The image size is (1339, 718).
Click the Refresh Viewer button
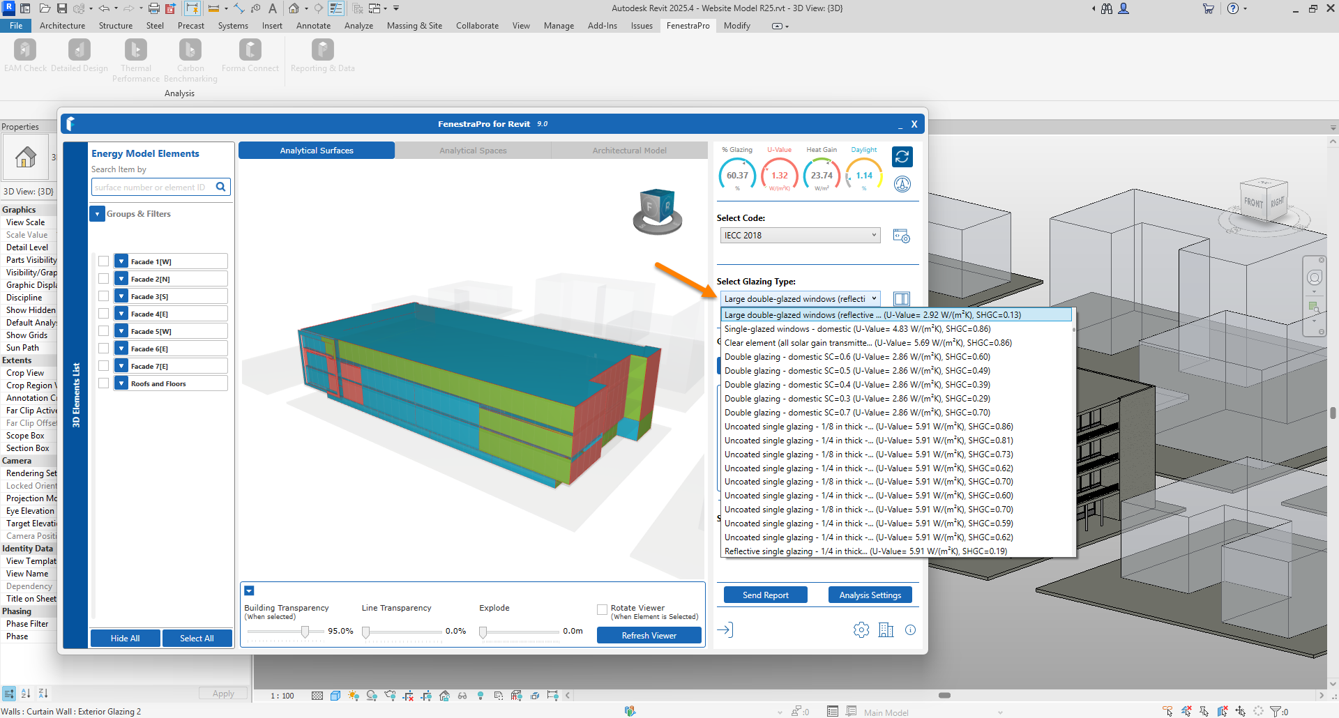(649, 636)
